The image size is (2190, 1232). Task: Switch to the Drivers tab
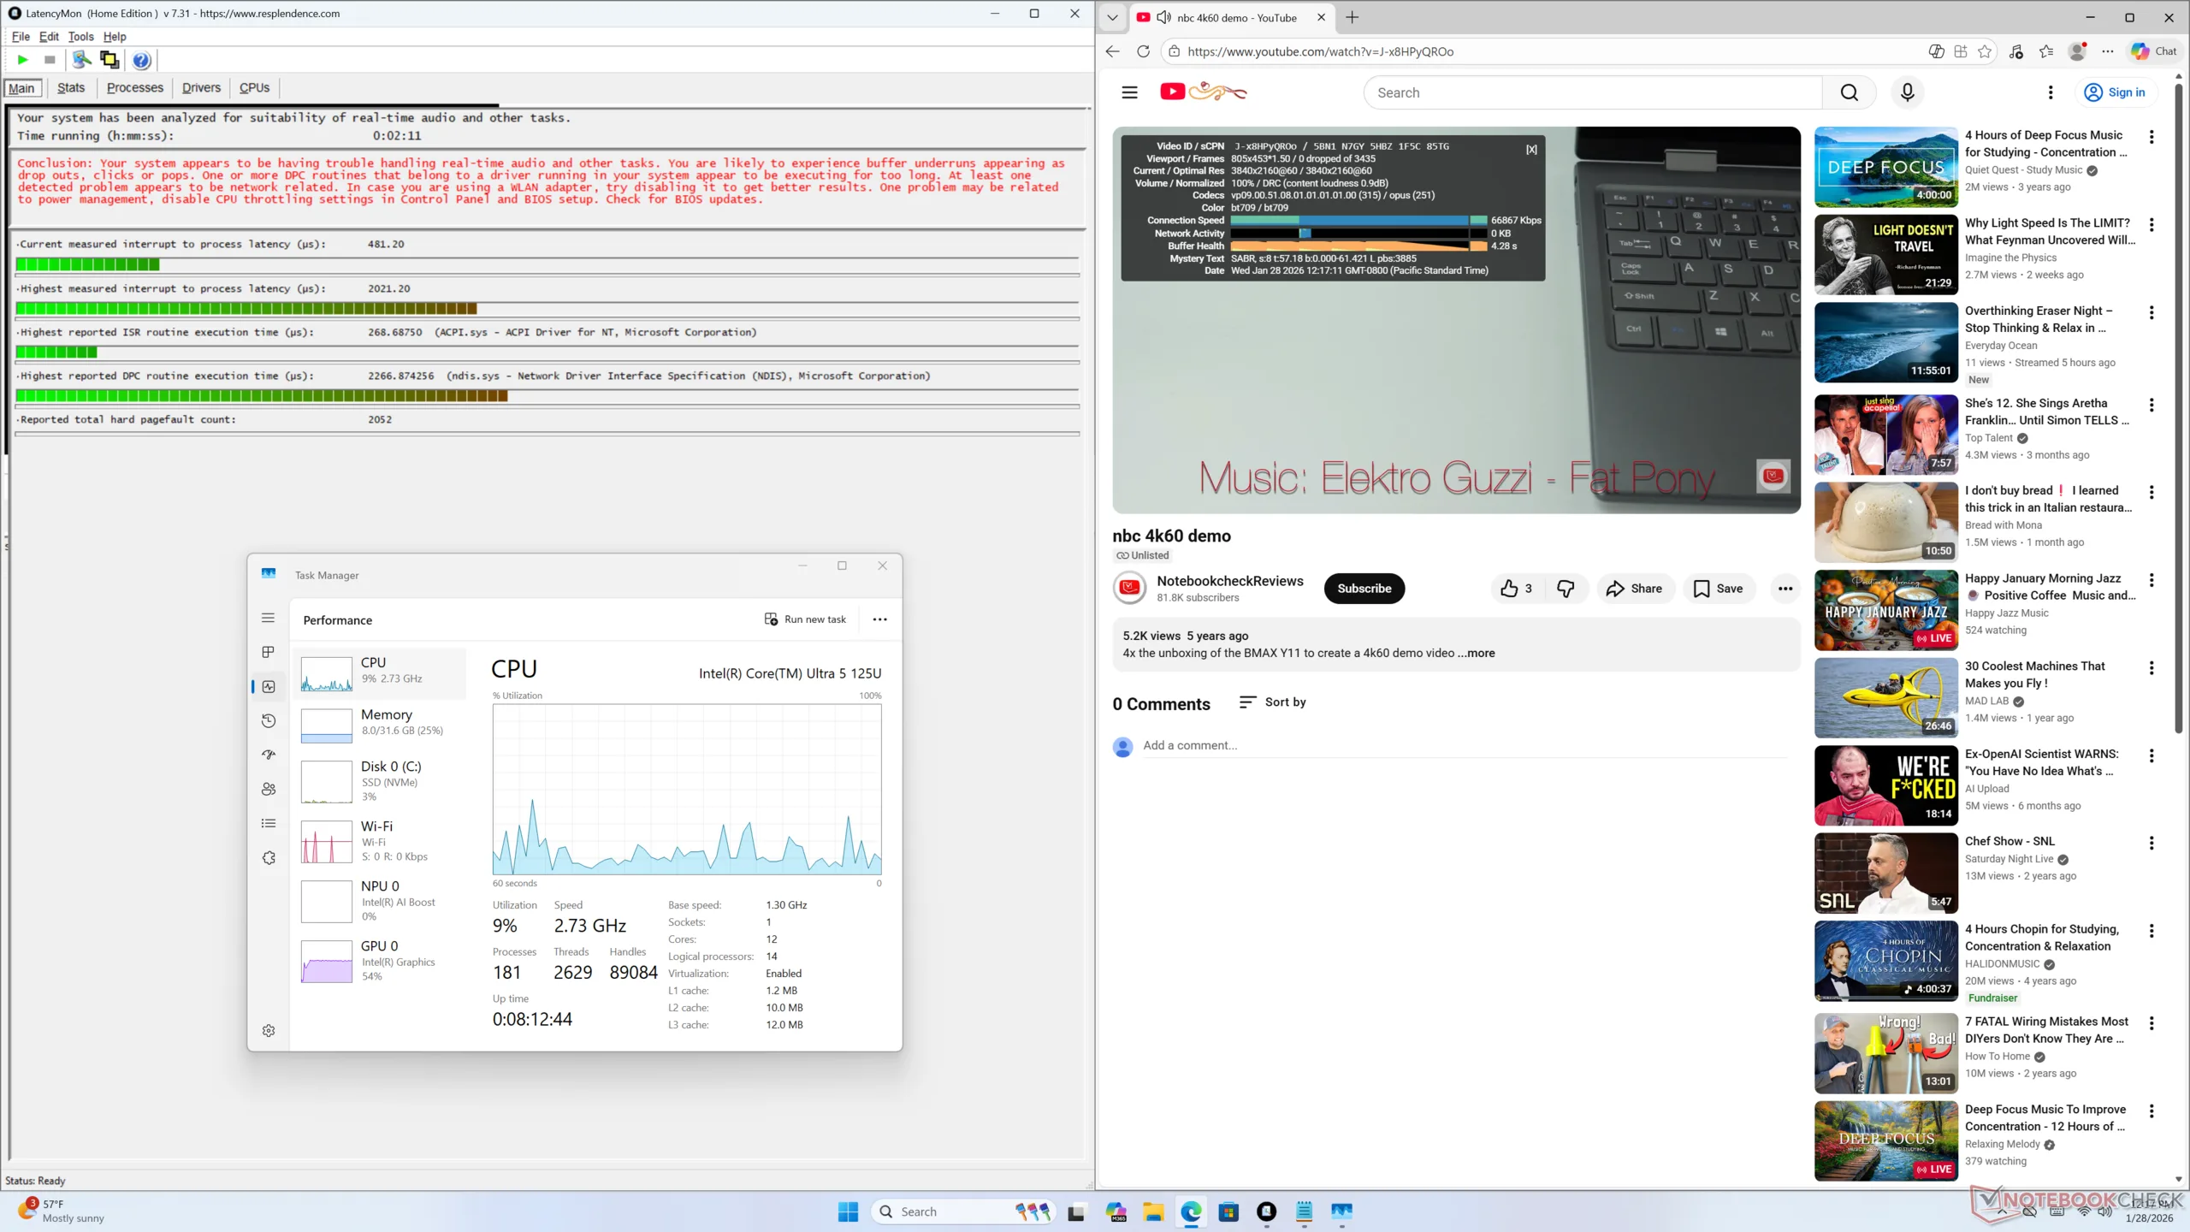pos(201,88)
